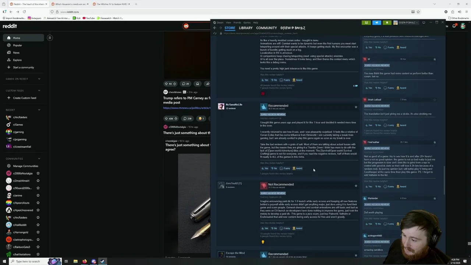Vote Yes on NoSanaNoLife's review

click(265, 168)
